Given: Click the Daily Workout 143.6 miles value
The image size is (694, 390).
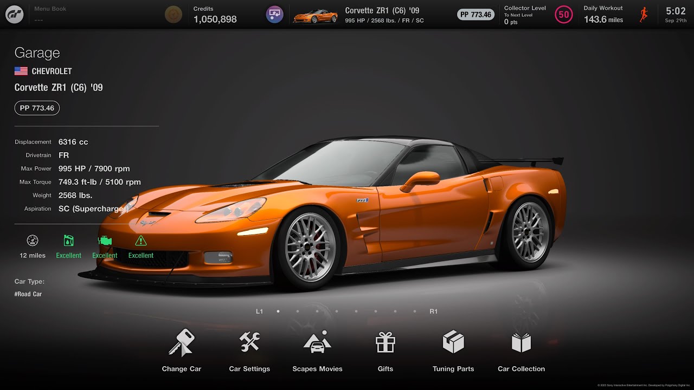Looking at the screenshot, I should coord(603,19).
